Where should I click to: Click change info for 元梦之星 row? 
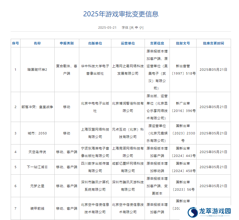157,186
